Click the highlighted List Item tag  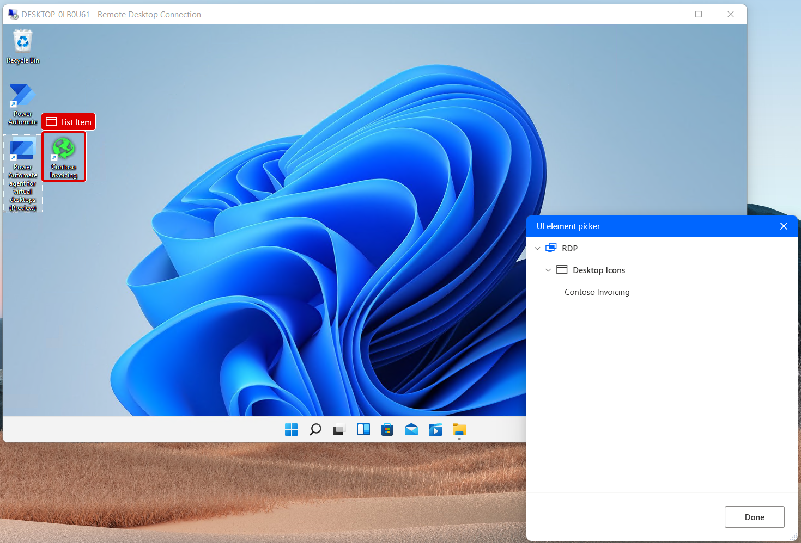click(68, 121)
